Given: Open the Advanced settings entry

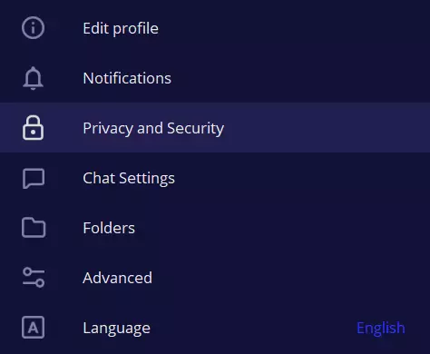Looking at the screenshot, I should point(117,278).
